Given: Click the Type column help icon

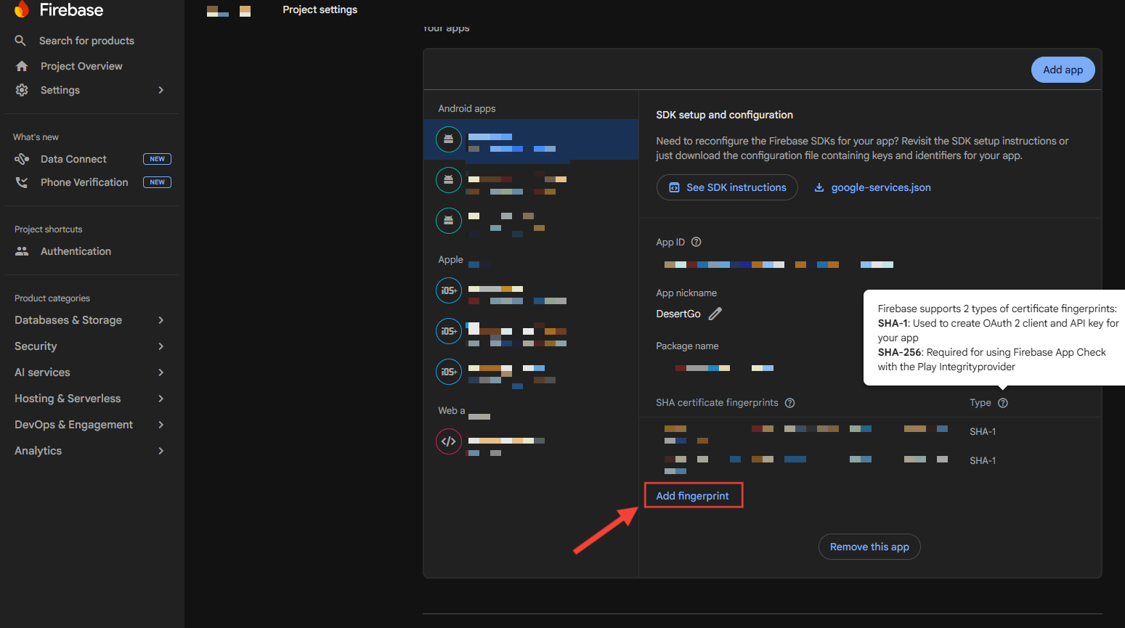Looking at the screenshot, I should [x=1003, y=403].
